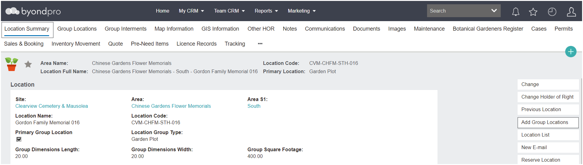Screen dimensions: 583x165
Task: Open the Other HOR tab
Action: point(261,29)
